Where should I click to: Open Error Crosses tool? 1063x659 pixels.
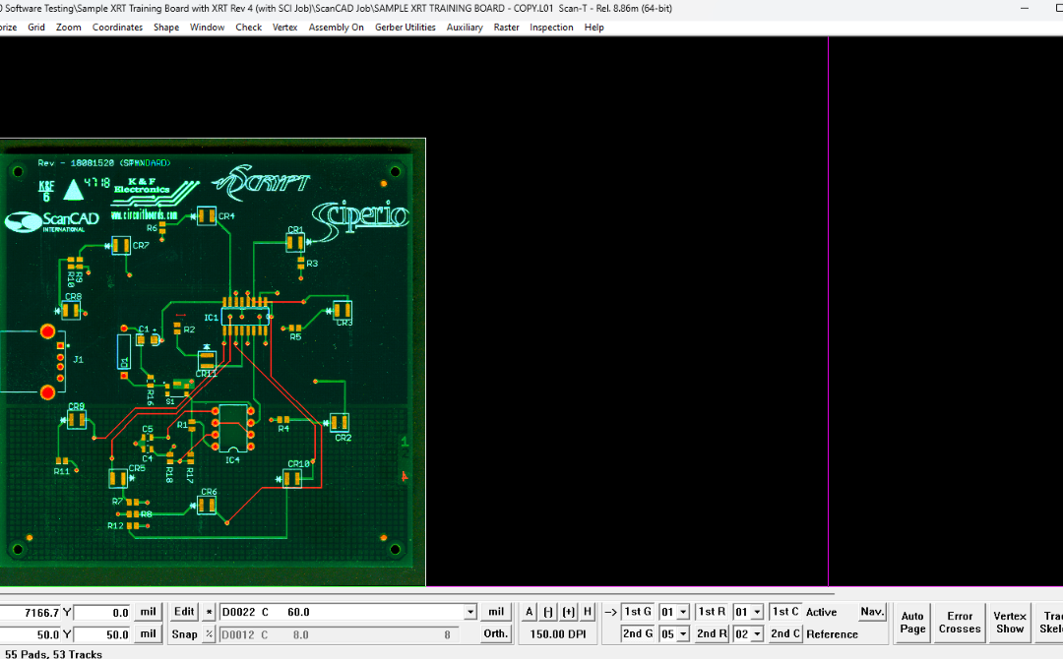960,623
